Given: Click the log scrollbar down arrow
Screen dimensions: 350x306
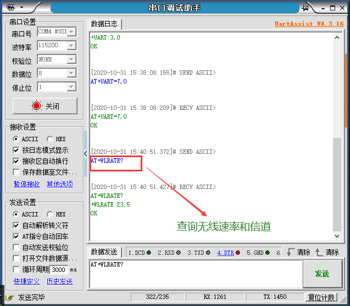Looking at the screenshot, I should (x=337, y=236).
